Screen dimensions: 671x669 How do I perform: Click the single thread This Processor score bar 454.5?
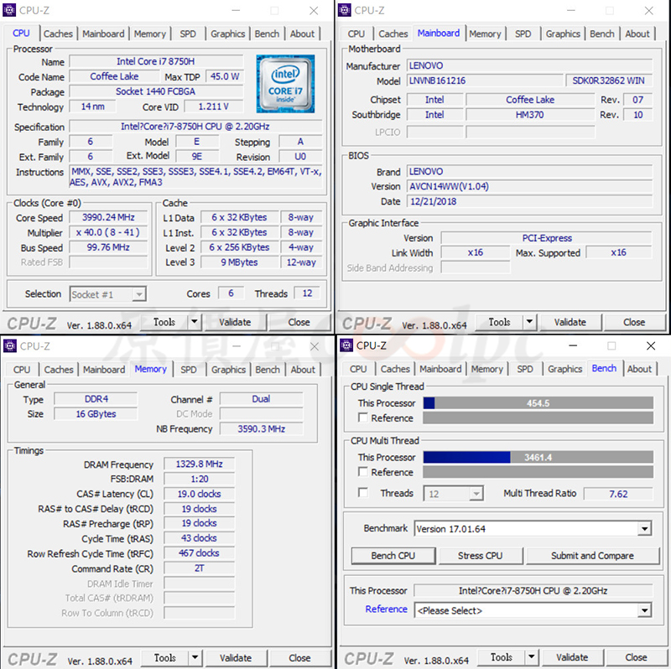coord(538,403)
